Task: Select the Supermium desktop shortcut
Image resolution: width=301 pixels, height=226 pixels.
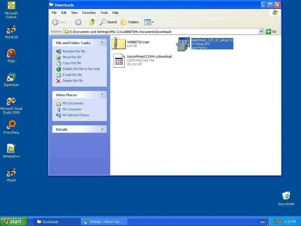Action: (x=11, y=79)
